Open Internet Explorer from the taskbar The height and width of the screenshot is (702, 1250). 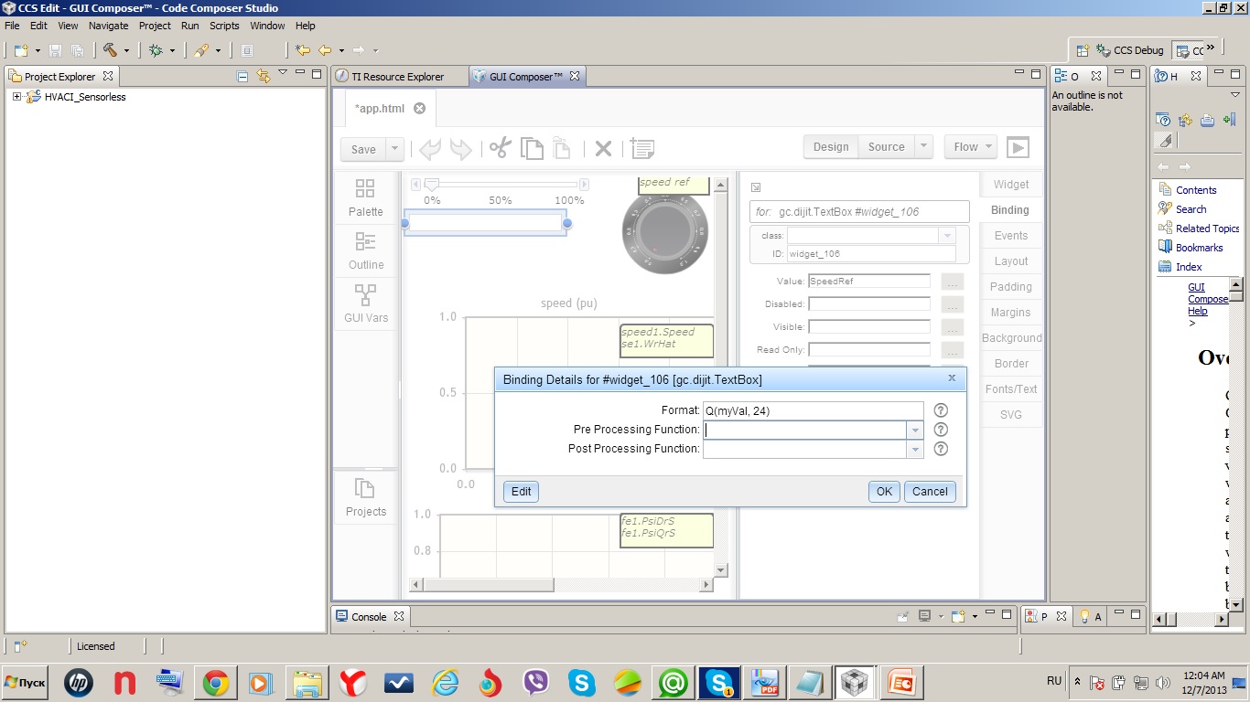(445, 683)
